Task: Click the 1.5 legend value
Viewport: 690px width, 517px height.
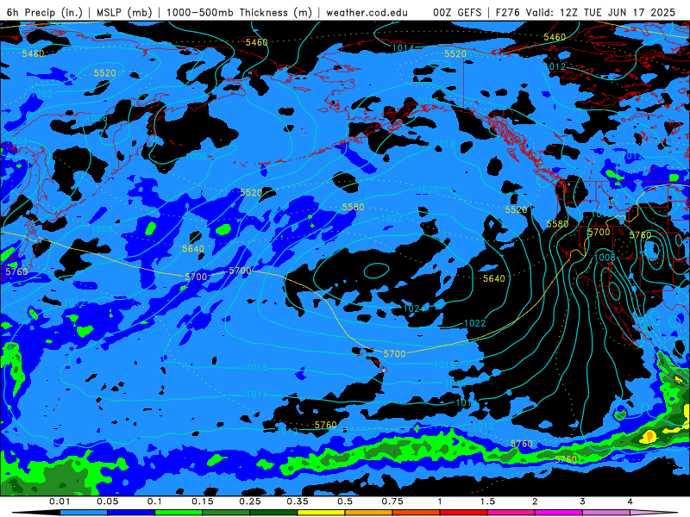Action: click(487, 501)
